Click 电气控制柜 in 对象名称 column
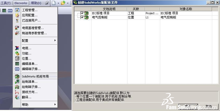The width and height of the screenshot is (220, 111). pos(168,17)
